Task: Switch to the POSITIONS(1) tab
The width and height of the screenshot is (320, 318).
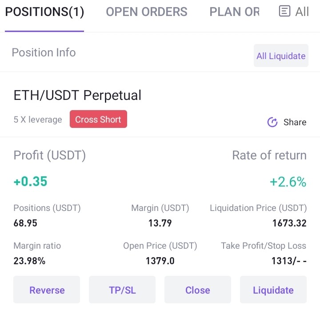Action: (44, 12)
